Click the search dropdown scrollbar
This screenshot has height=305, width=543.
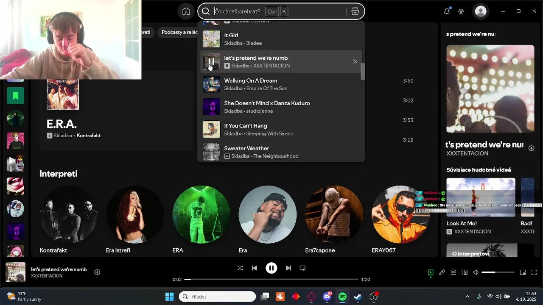[363, 71]
